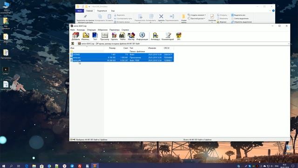The image size is (298, 168).
Task: Open the Мастер (Wizard) toolbar icon
Action: [131, 36]
